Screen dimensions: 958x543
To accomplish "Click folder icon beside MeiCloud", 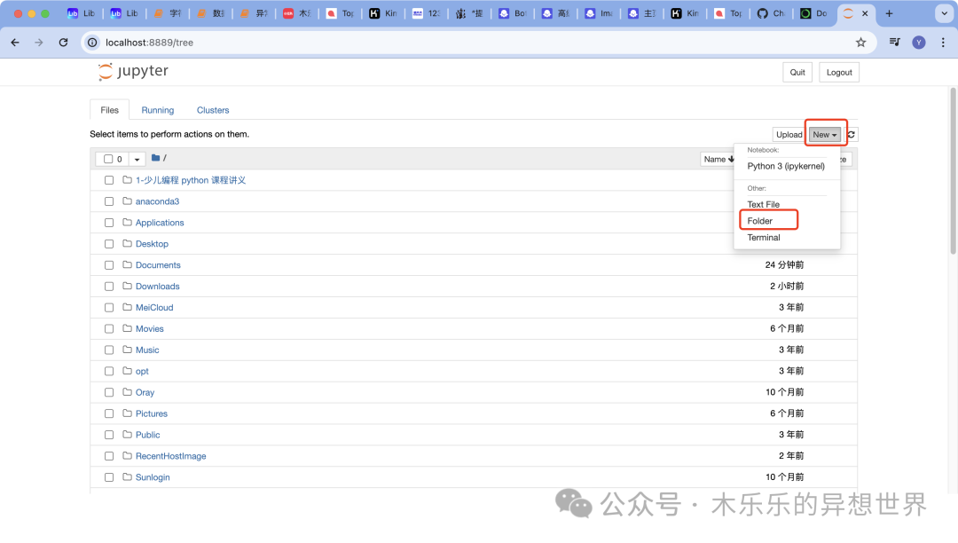I will 127,307.
